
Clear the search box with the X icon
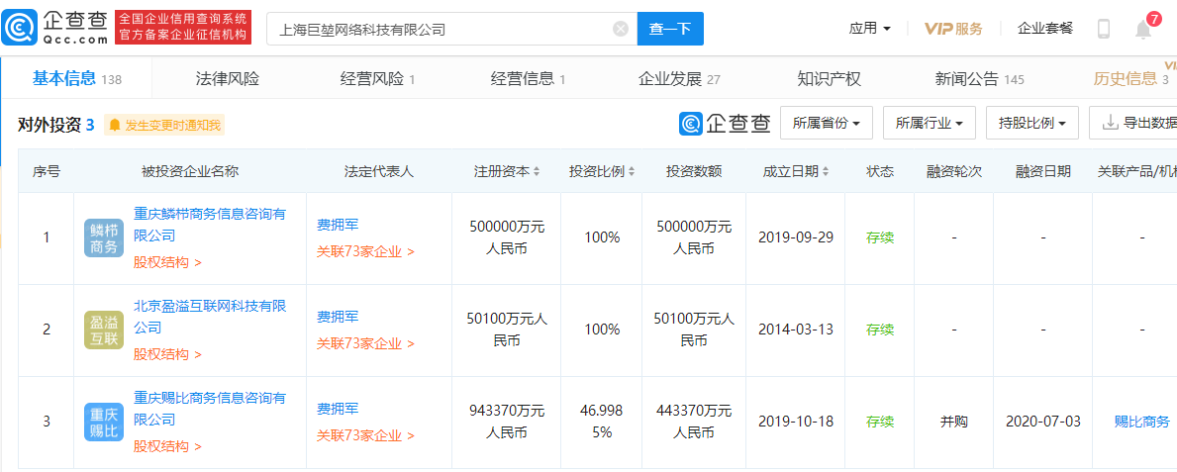621,30
